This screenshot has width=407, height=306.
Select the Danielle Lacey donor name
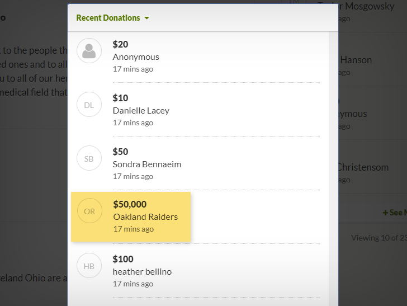(141, 111)
